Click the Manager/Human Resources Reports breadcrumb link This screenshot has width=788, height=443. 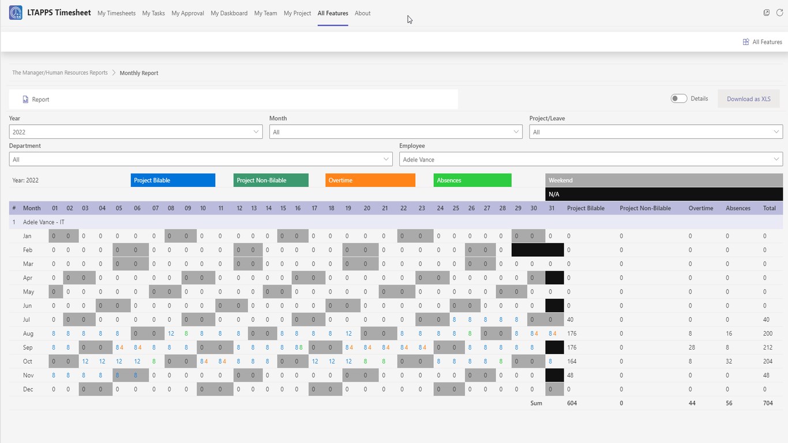point(60,73)
